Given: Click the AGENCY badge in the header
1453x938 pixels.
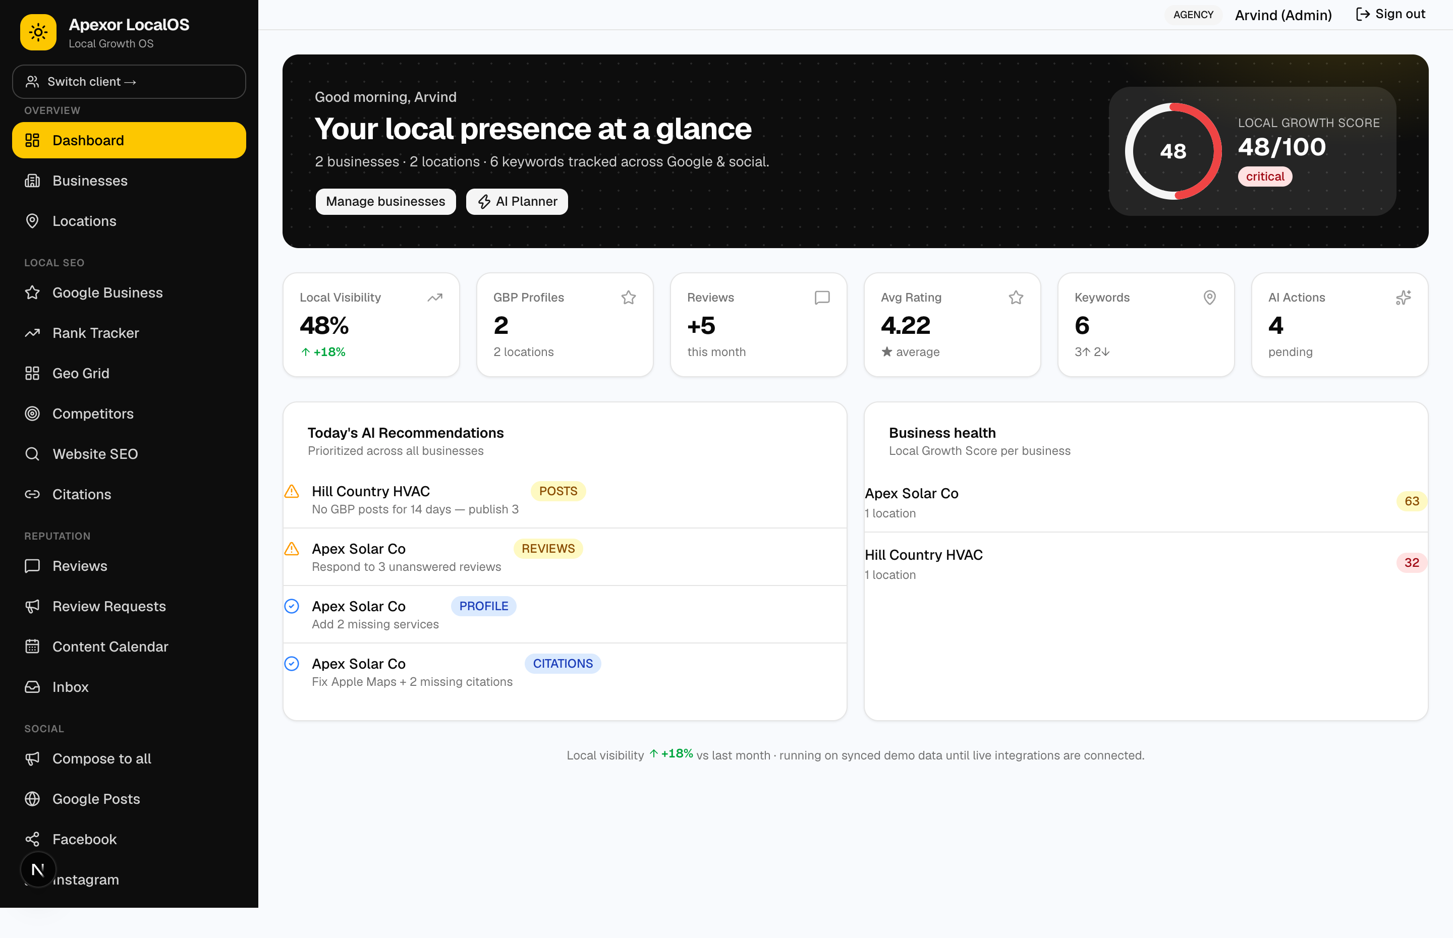Looking at the screenshot, I should (x=1193, y=15).
